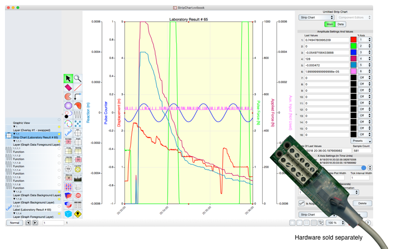Pick the purple octagon polygon tool
The width and height of the screenshot is (398, 249).
pos(68,106)
